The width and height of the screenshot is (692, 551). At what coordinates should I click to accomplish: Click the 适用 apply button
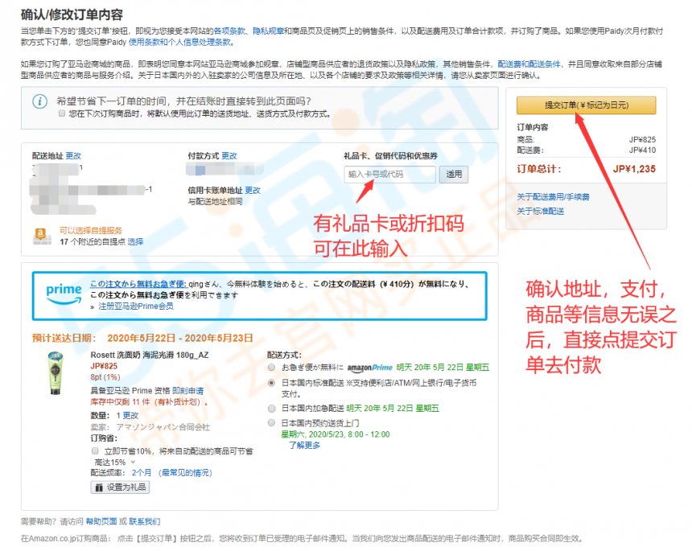tap(454, 175)
